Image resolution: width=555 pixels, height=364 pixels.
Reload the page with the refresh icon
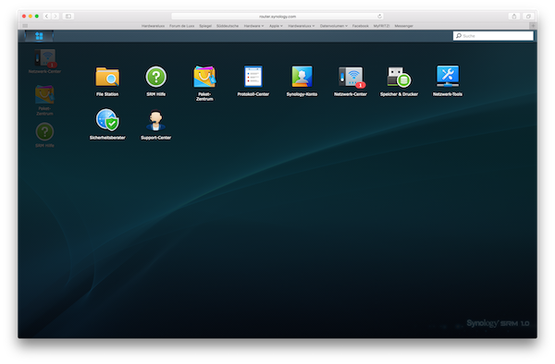point(379,17)
